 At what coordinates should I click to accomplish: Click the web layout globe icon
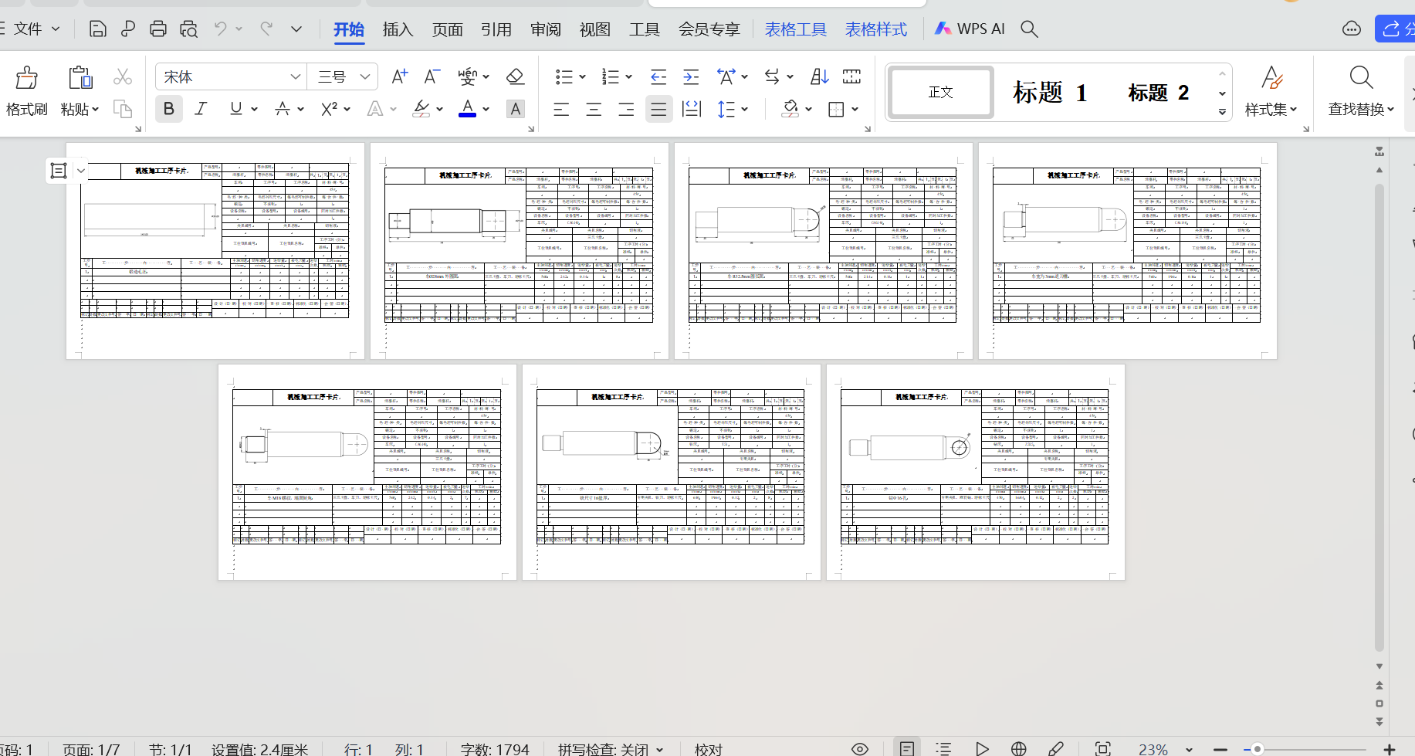pyautogui.click(x=1018, y=748)
